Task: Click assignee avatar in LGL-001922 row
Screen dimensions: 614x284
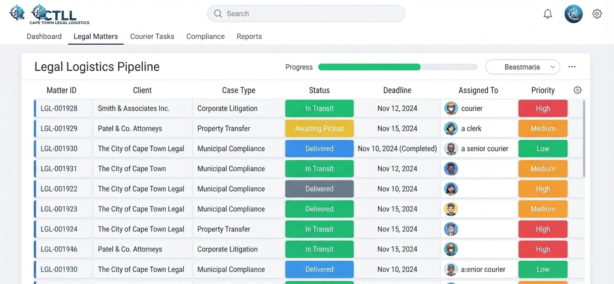Action: tap(451, 189)
